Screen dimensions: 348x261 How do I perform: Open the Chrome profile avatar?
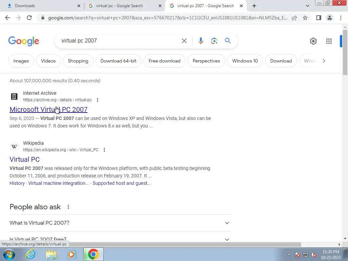(x=330, y=18)
